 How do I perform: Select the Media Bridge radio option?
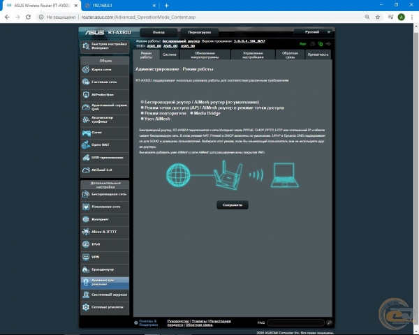pyautogui.click(x=191, y=113)
